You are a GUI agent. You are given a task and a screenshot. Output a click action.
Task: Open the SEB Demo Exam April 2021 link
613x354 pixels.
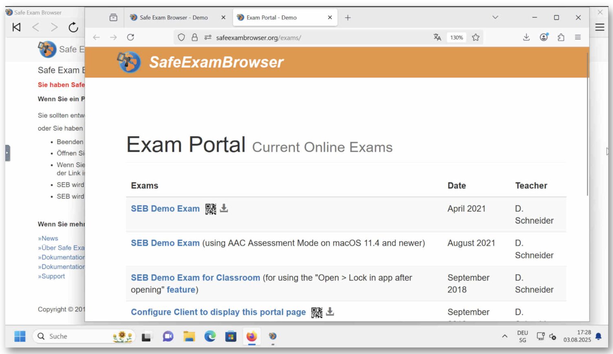(165, 209)
